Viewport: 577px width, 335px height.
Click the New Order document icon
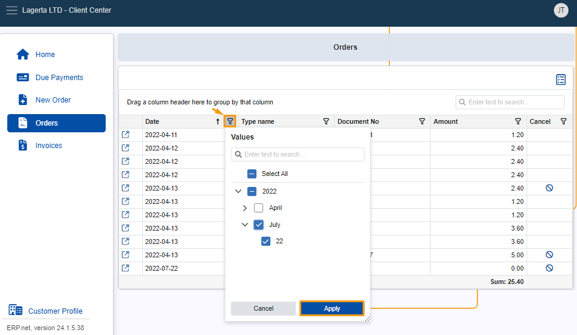click(23, 100)
